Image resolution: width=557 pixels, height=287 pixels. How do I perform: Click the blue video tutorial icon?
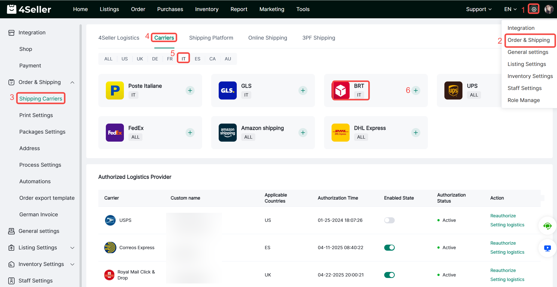(x=547, y=248)
